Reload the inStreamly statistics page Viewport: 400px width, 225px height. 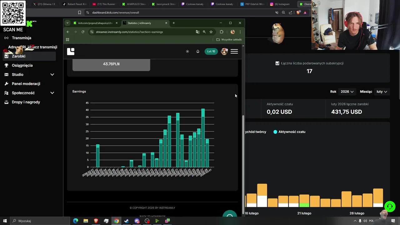tap(83, 32)
